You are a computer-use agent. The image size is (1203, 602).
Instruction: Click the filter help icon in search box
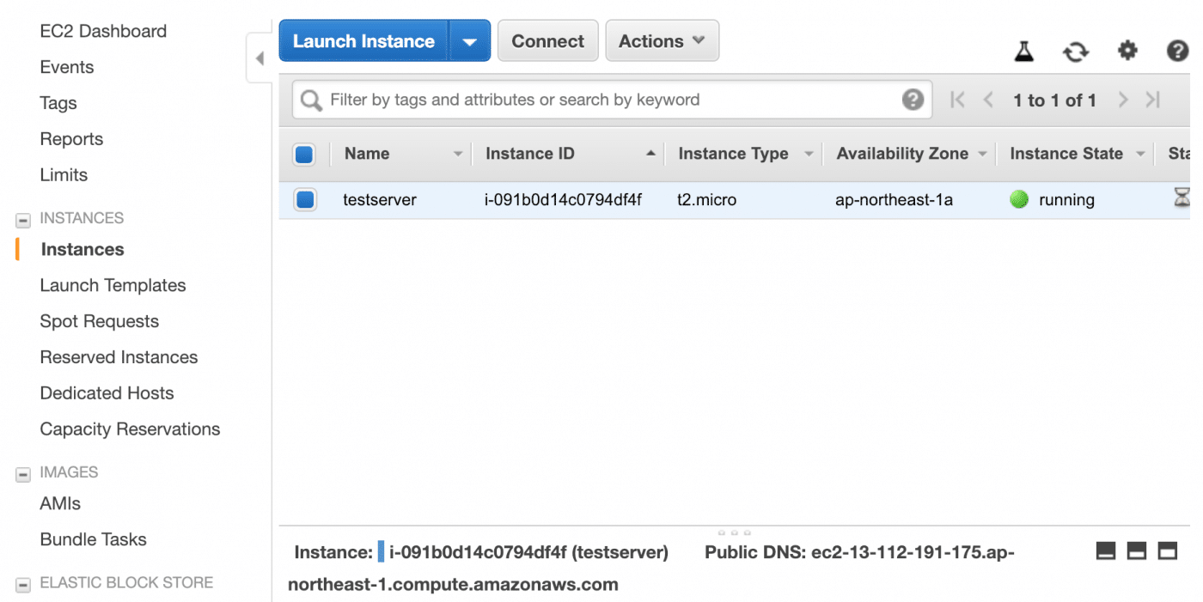click(x=913, y=100)
